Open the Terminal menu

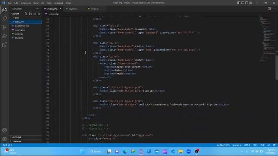[x=59, y=3]
